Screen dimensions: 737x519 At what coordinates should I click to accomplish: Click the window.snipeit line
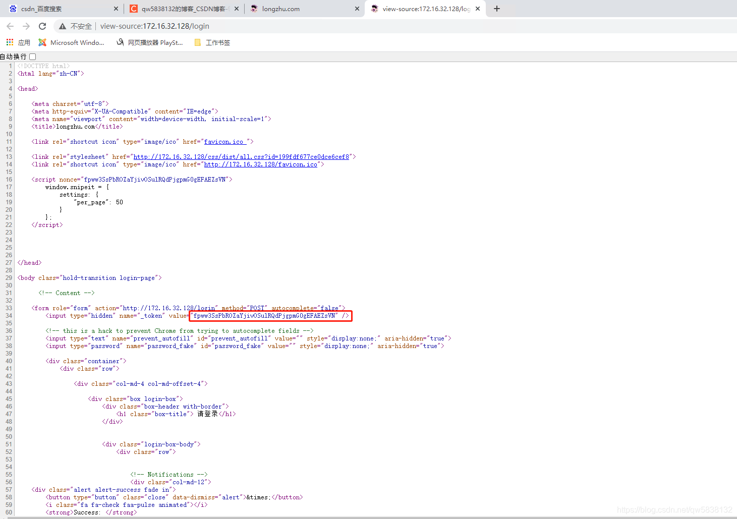tap(77, 187)
